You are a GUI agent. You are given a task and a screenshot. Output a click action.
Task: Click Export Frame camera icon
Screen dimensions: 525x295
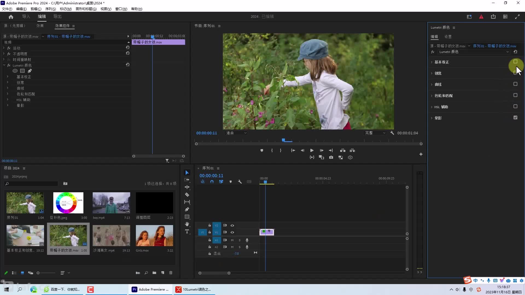331,158
